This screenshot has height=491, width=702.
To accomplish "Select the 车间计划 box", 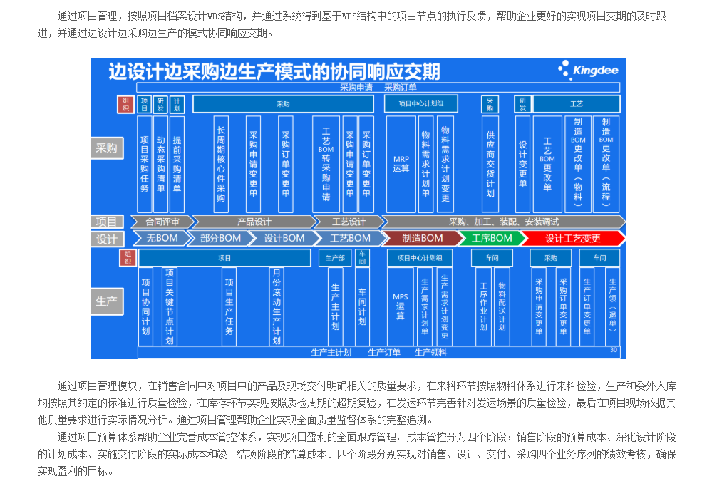I will (x=362, y=306).
